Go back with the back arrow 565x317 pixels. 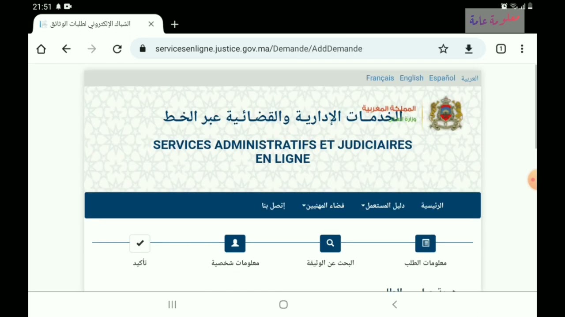(x=66, y=49)
